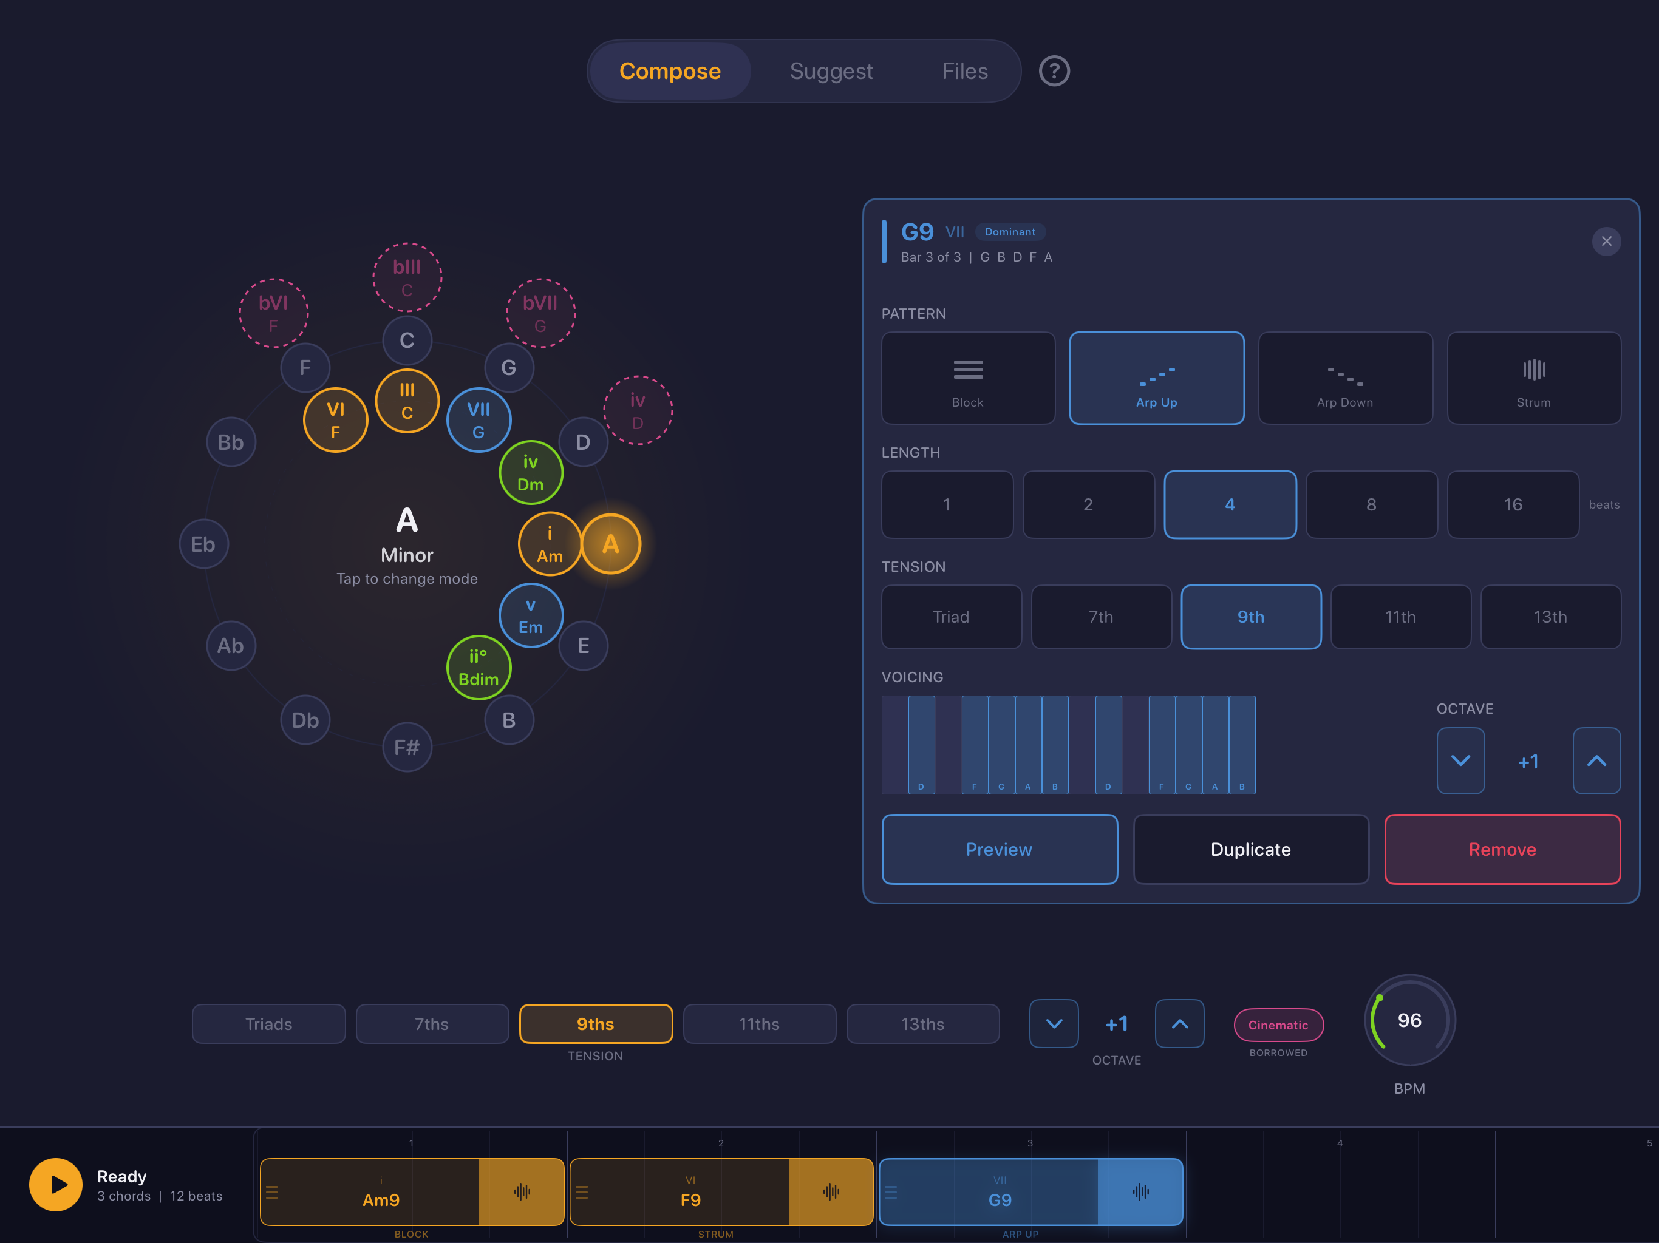
Task: Tap center to change A Minor mode
Action: coord(407,545)
